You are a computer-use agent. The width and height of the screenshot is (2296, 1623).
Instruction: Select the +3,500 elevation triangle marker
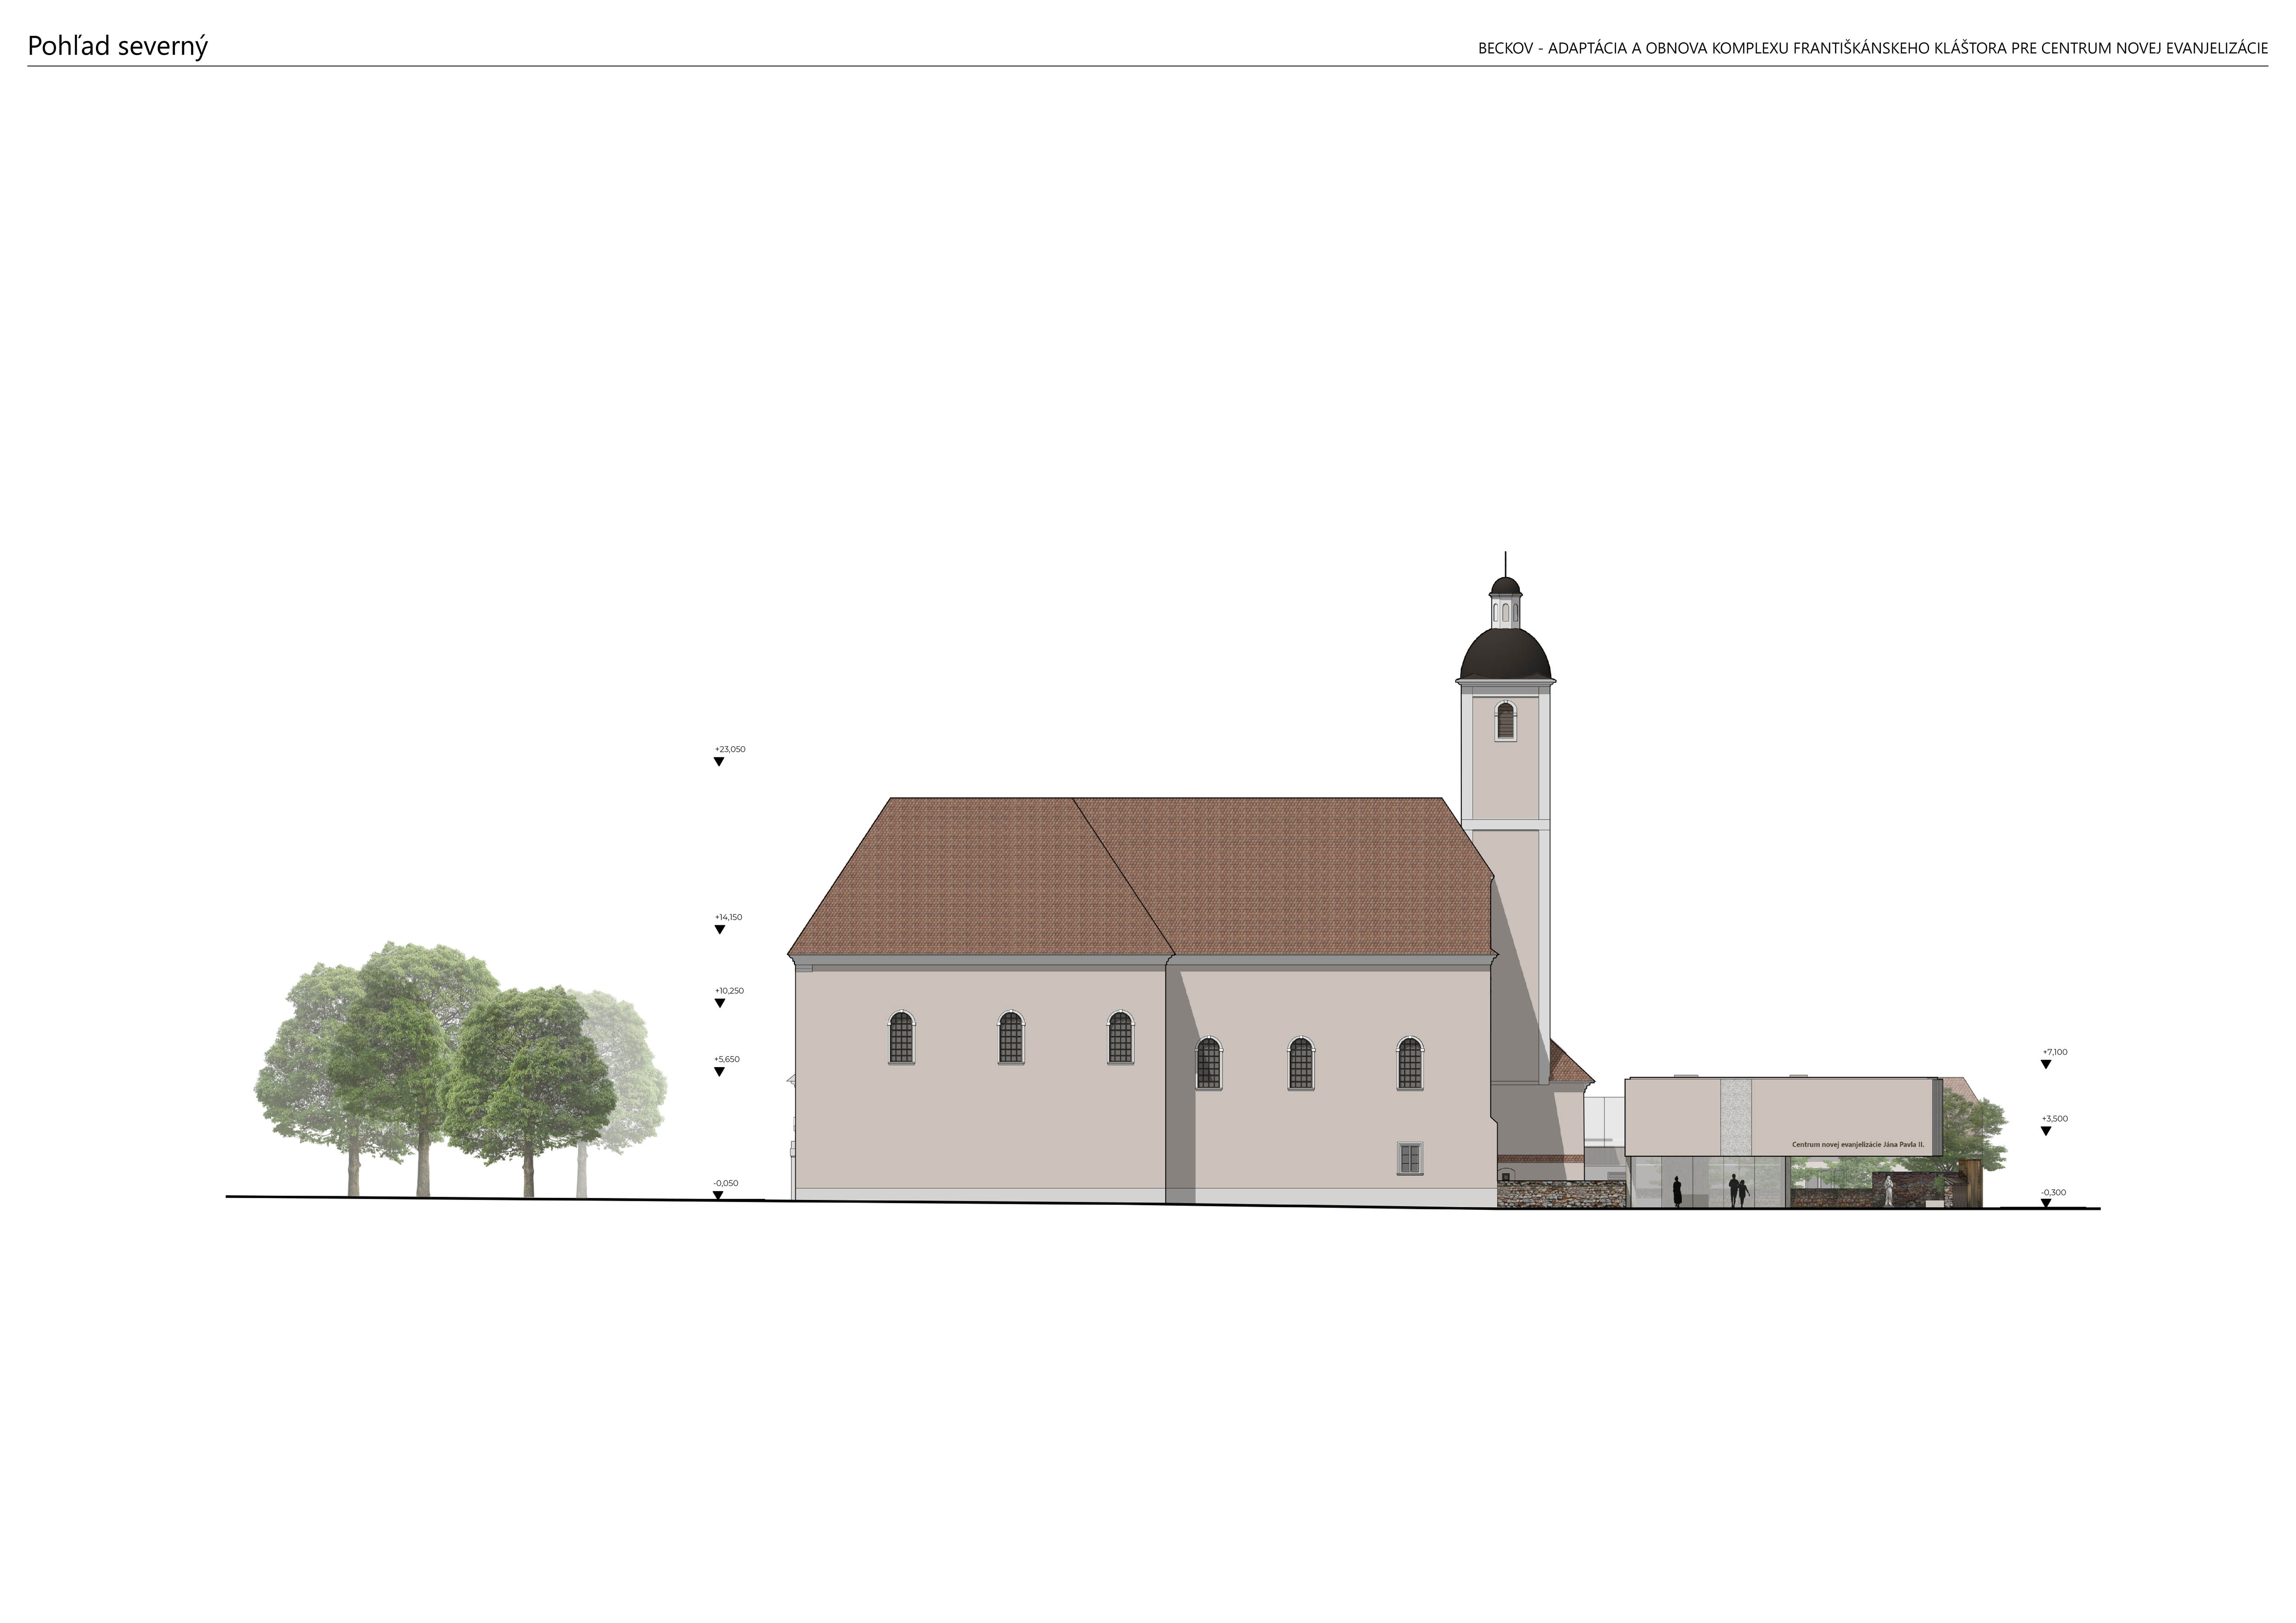(2046, 1131)
